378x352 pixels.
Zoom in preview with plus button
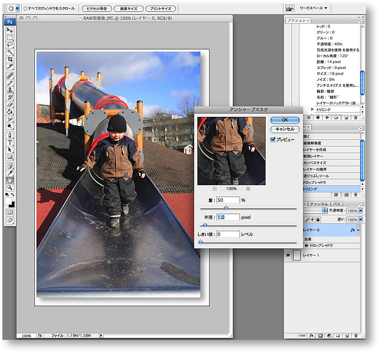pos(248,189)
